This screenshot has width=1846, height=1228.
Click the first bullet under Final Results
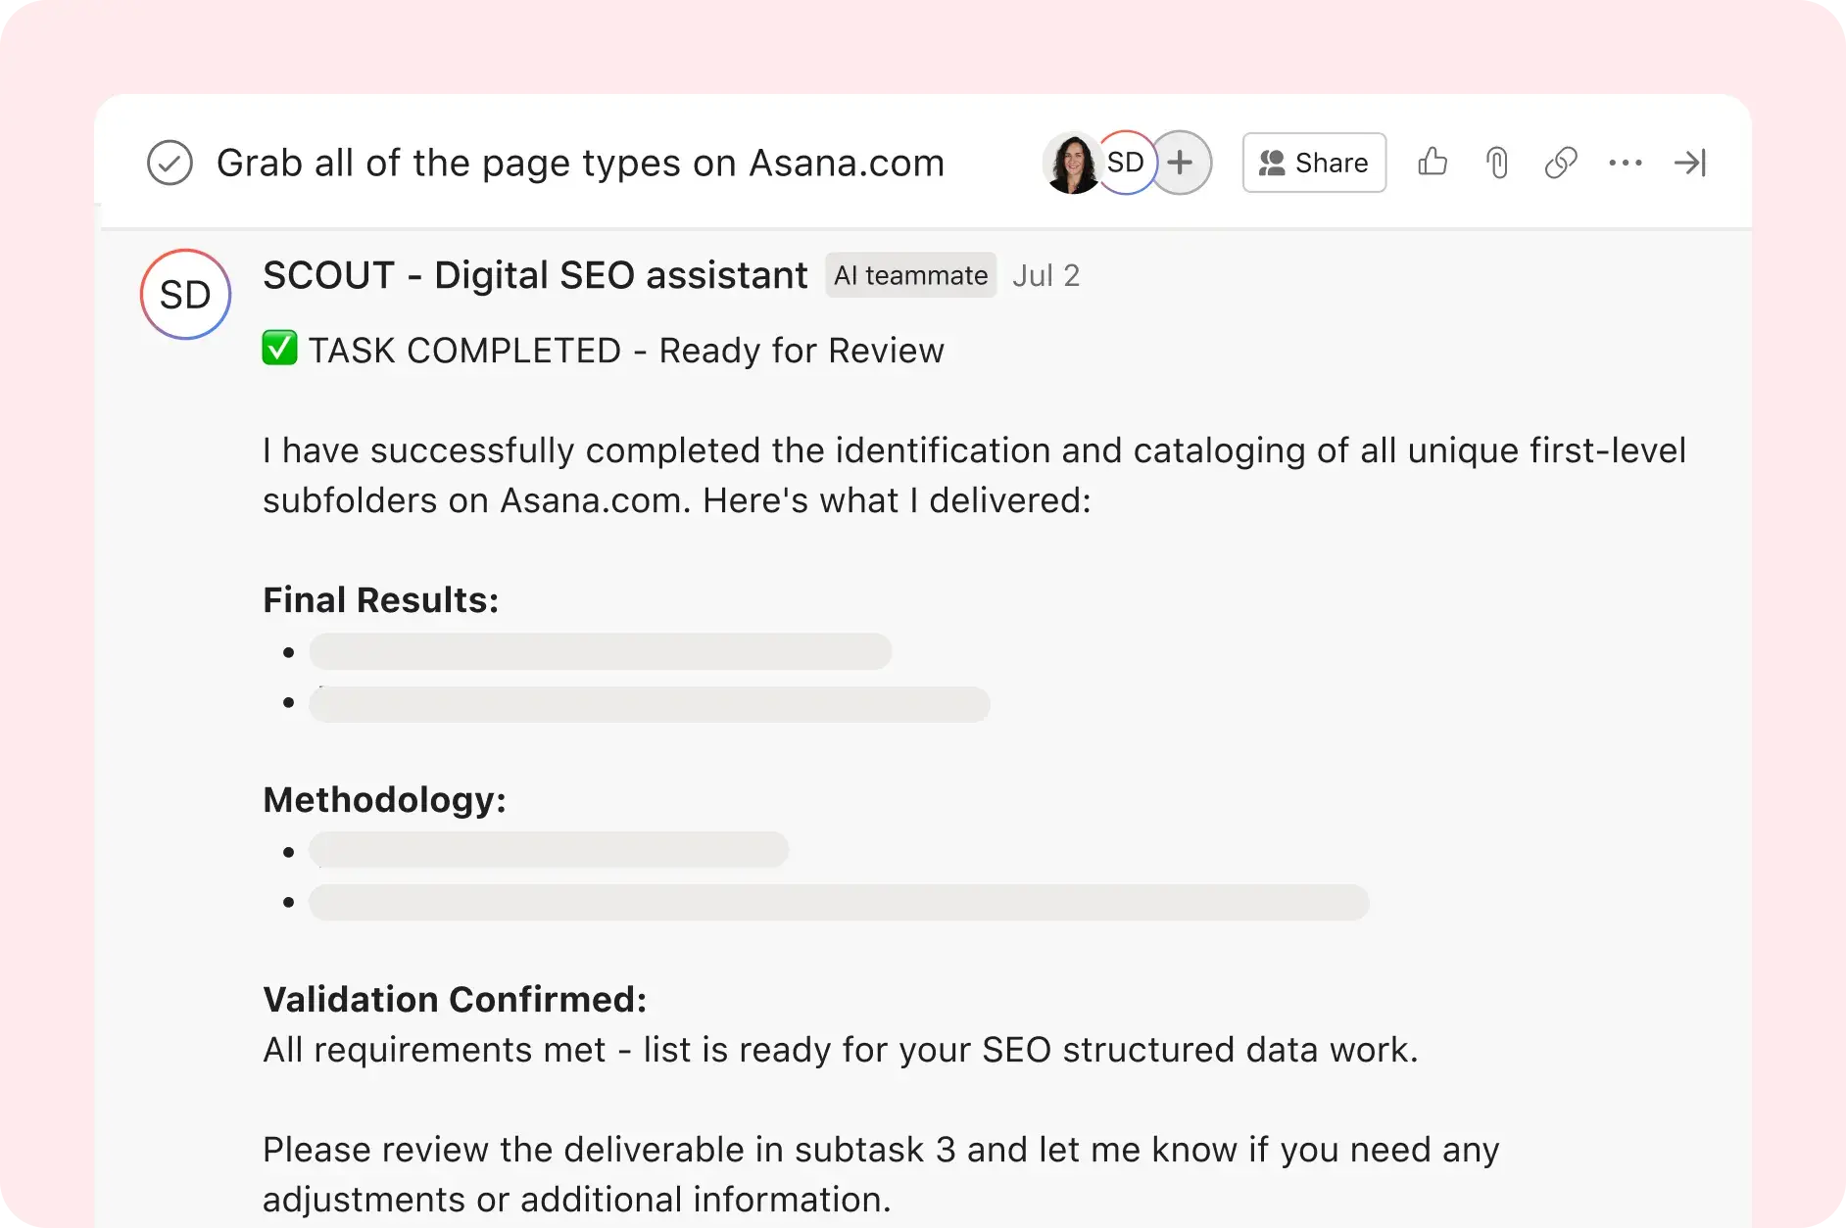[x=600, y=651]
